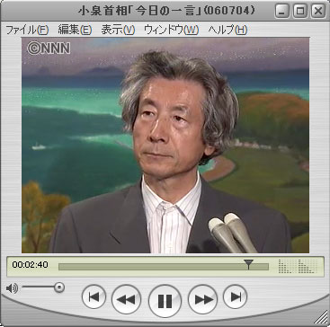Image resolution: width=330 pixels, height=327 pixels.
Task: Skip to the start of the movie
Action: (x=94, y=296)
